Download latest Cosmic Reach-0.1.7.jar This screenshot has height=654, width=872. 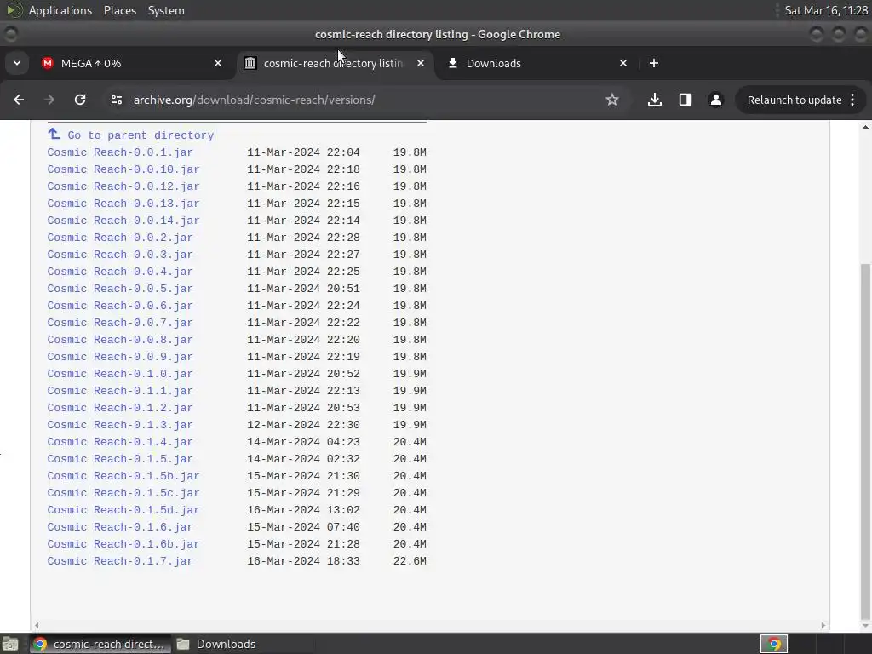(x=120, y=561)
